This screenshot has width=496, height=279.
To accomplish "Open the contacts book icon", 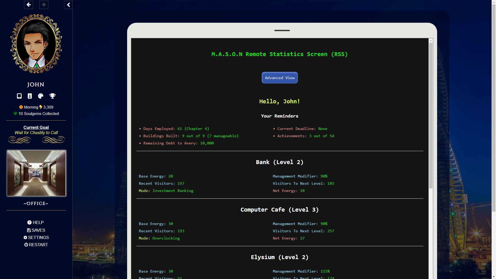I will [x=30, y=96].
